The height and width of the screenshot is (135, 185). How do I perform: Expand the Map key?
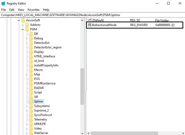27,75
